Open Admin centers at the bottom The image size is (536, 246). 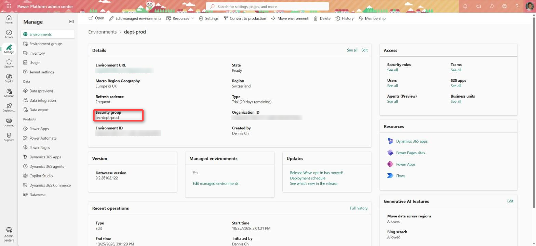(9, 235)
